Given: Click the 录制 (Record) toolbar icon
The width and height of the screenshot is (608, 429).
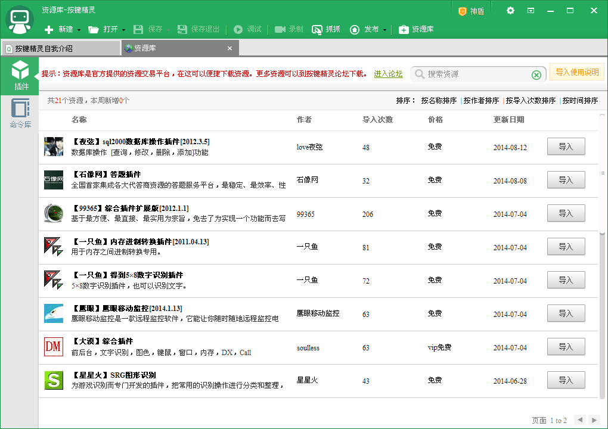Looking at the screenshot, I should 289,29.
